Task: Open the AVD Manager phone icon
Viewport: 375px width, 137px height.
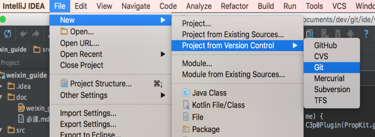Action: (x=324, y=34)
